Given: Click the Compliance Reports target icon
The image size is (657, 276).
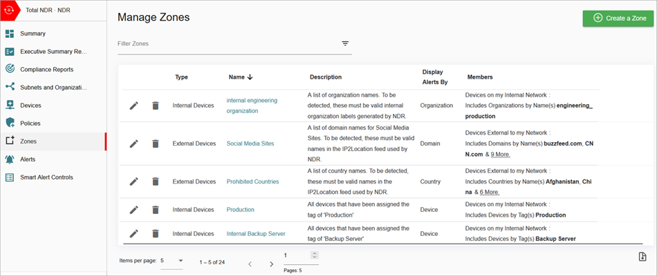Looking at the screenshot, I should (x=10, y=70).
